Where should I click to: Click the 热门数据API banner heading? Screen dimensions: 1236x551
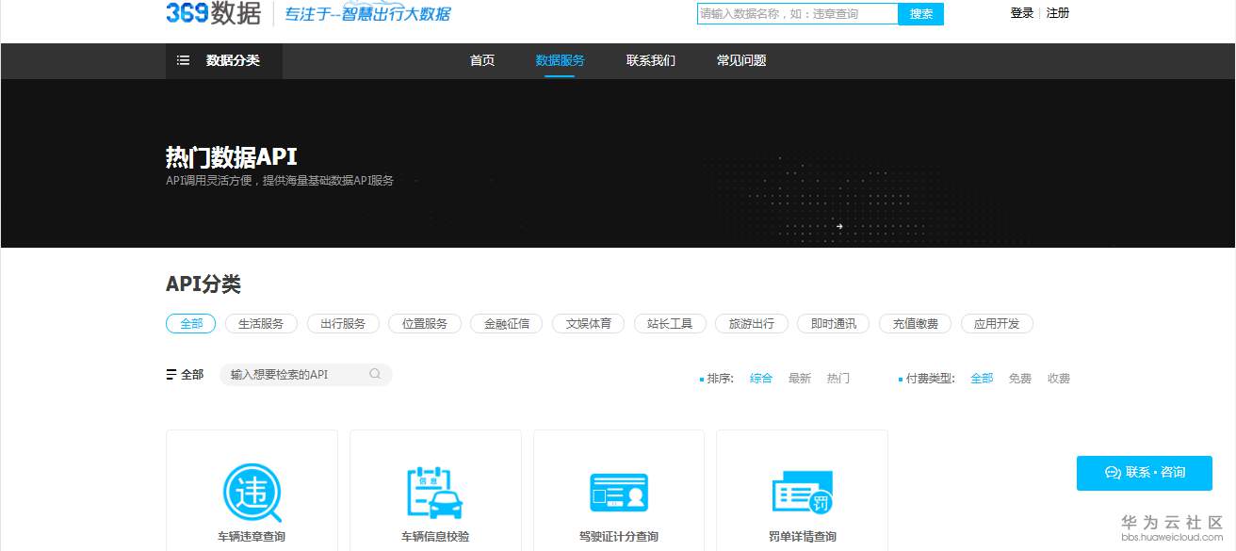(x=232, y=157)
